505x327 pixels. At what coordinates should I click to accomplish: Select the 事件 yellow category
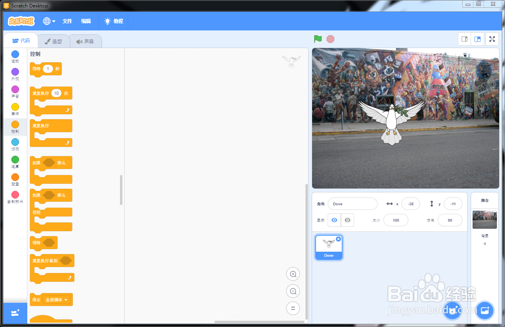click(15, 109)
